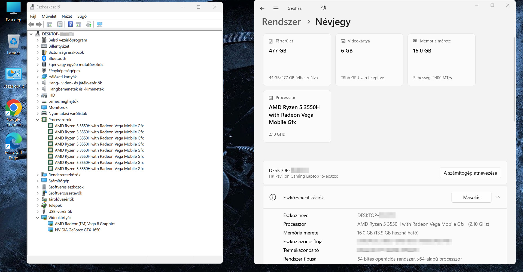The width and height of the screenshot is (523, 272).
Task: Select NVIDIA GeForce GTX 1650 in tree
Action: pyautogui.click(x=78, y=230)
